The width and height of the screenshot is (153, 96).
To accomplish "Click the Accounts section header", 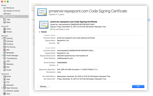I will tap(5, 26).
